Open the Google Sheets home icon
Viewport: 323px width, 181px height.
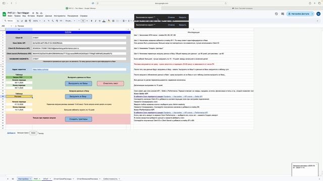[4, 14]
